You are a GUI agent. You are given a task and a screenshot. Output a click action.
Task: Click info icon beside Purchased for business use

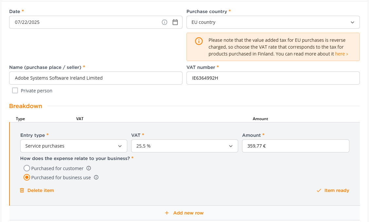[96, 178]
